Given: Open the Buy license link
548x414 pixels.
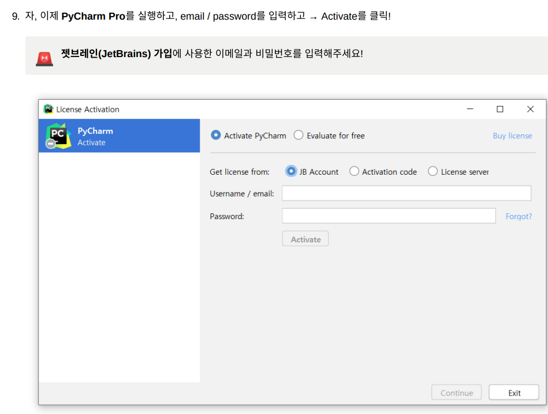Looking at the screenshot, I should click(512, 136).
